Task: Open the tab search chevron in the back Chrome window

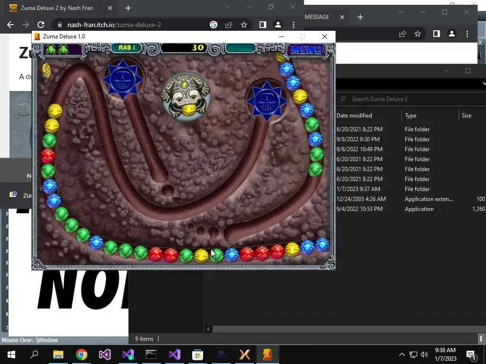Action: coord(401,12)
